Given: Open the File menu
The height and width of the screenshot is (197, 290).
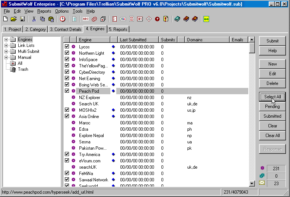Looking at the screenshot, I should (7, 11).
